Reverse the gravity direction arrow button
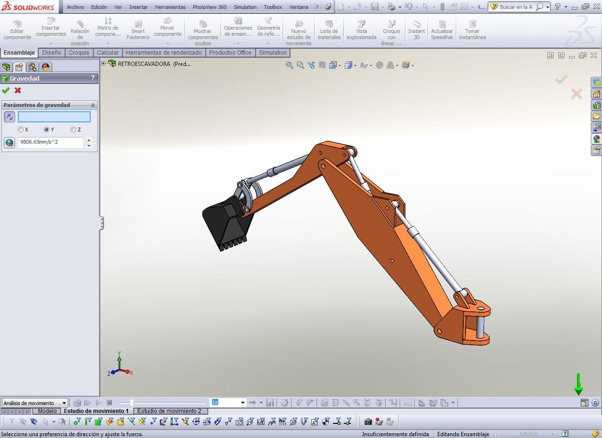Screen dimensions: 602x438 pyautogui.click(x=9, y=117)
